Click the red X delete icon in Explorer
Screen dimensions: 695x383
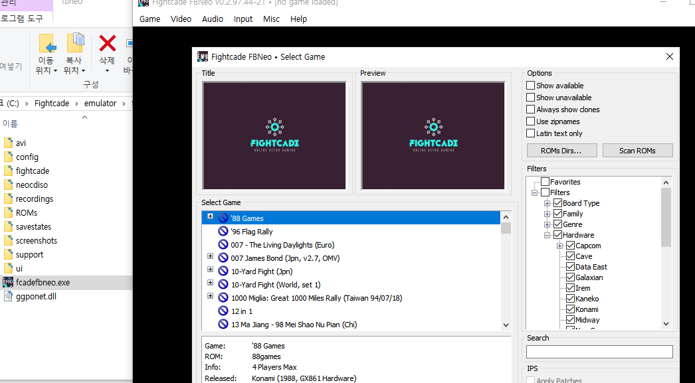coord(107,43)
